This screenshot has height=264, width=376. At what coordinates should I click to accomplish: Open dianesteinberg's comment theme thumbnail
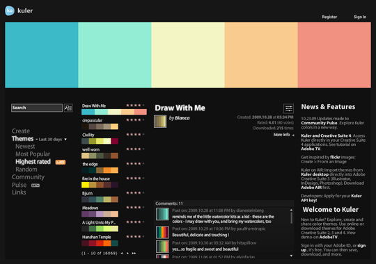click(162, 214)
